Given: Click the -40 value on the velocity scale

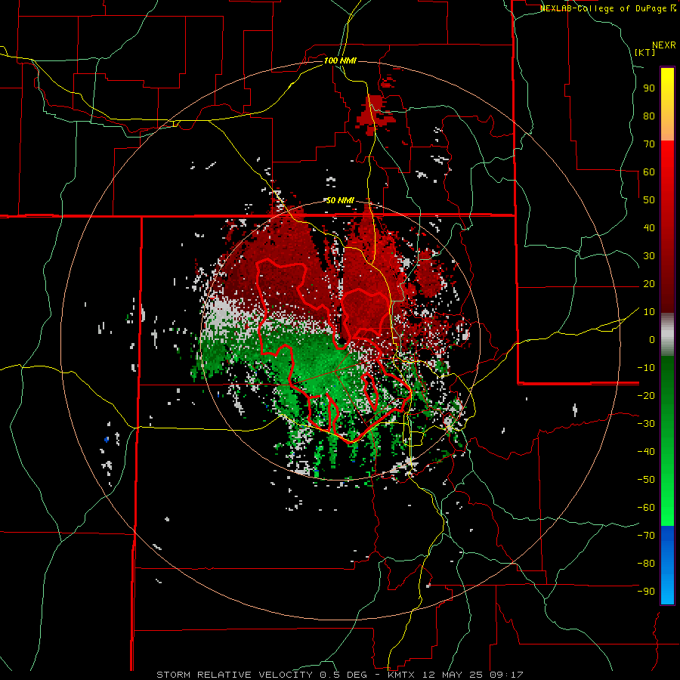Looking at the screenshot, I should pyautogui.click(x=646, y=452).
